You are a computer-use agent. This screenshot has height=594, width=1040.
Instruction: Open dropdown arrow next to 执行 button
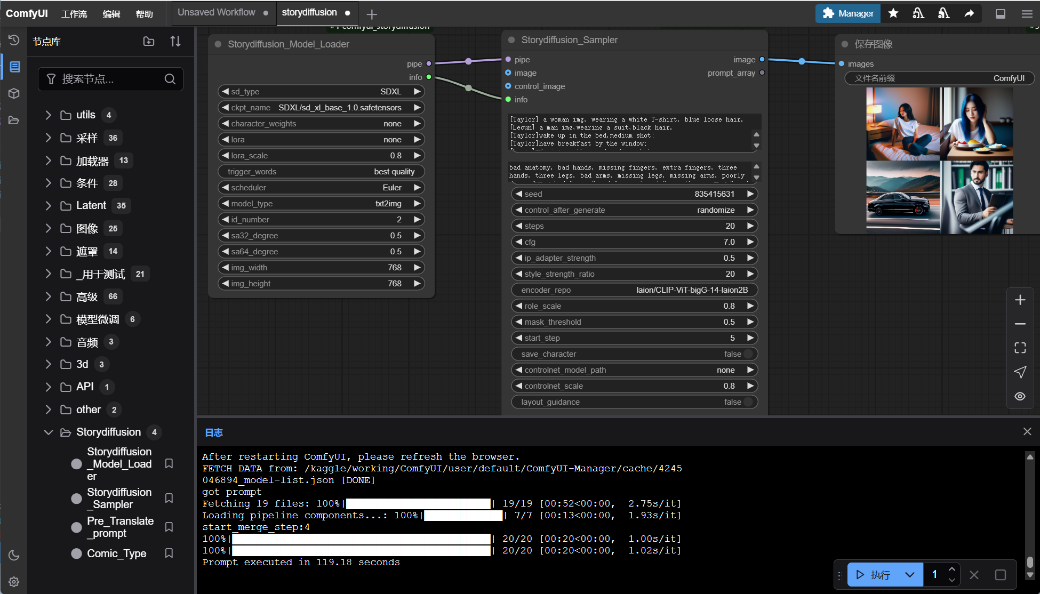[x=910, y=575]
